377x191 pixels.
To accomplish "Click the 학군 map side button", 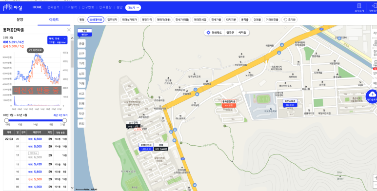I will [81, 114].
